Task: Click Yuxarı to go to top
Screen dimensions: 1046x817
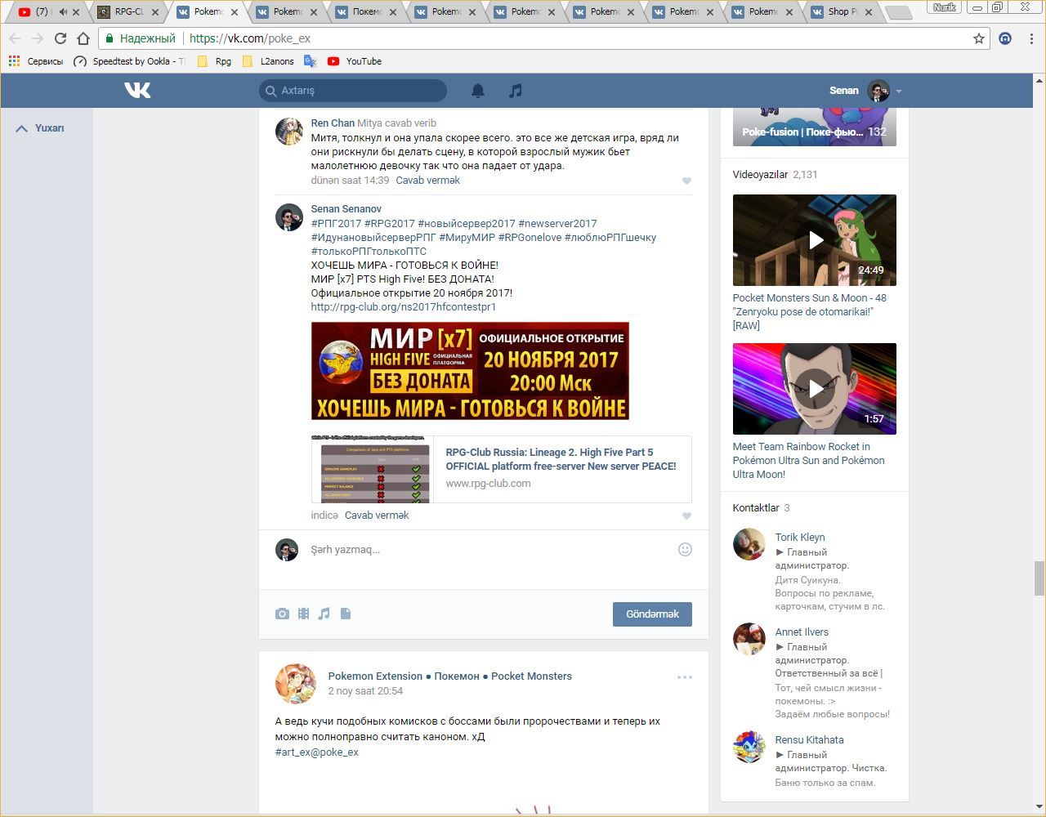Action: [x=40, y=128]
